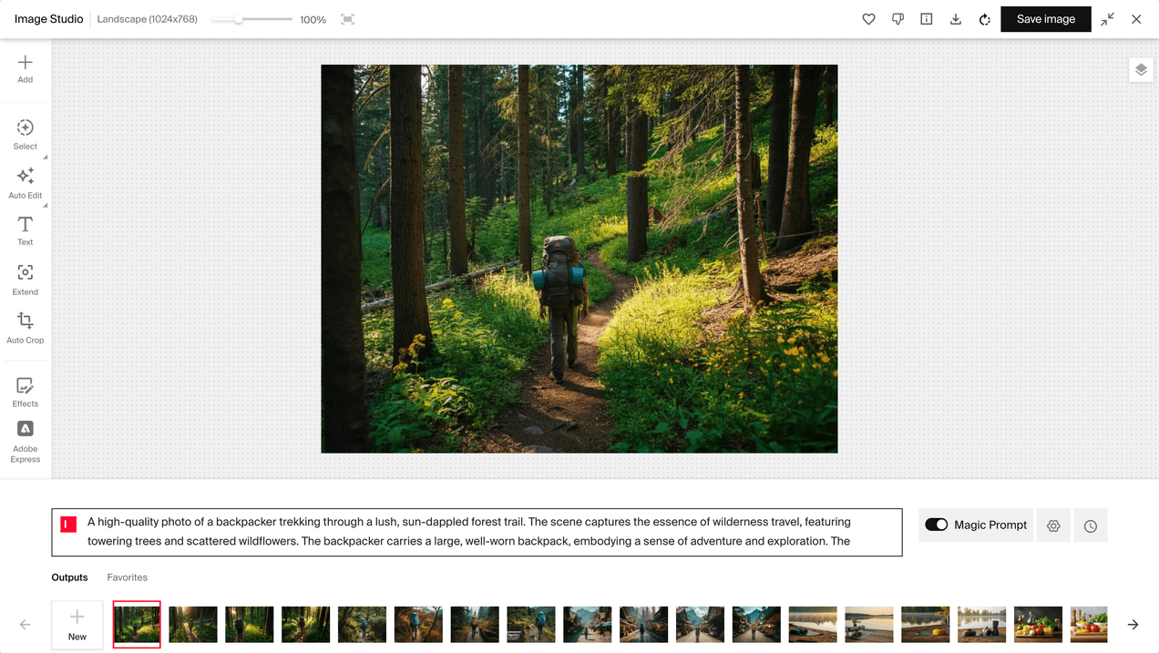This screenshot has height=653, width=1159.
Task: Open the Auto Edit tool
Action: [25, 181]
